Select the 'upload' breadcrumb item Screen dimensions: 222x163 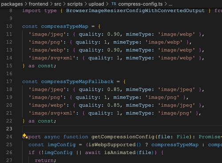[96, 4]
